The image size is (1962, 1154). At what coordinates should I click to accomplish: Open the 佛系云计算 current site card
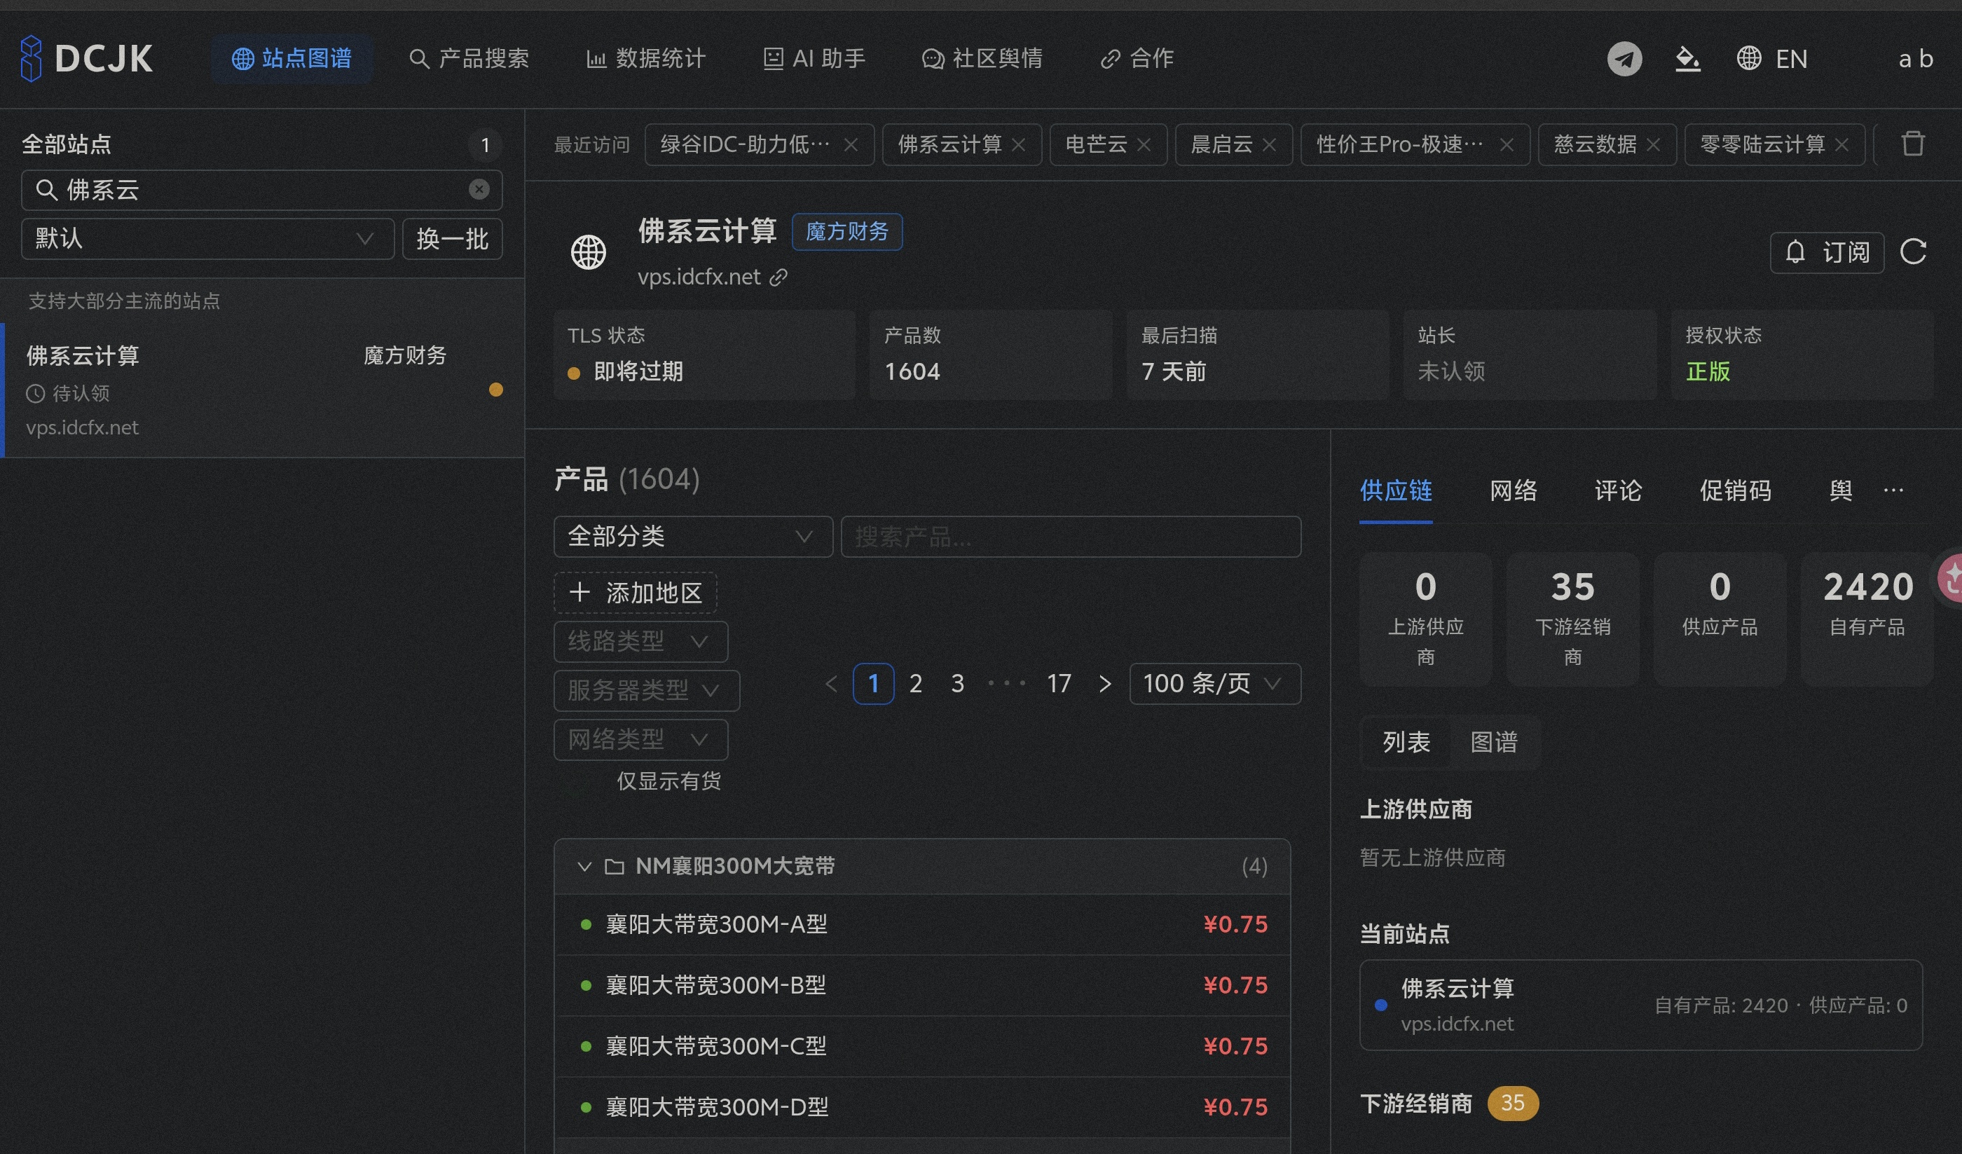coord(1641,1005)
